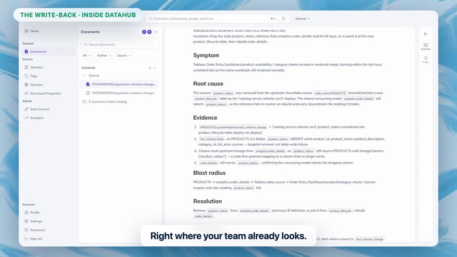Click the PRODUCTS.customProperties.last_schema_change chip
457x257 pixels.
tap(233, 127)
